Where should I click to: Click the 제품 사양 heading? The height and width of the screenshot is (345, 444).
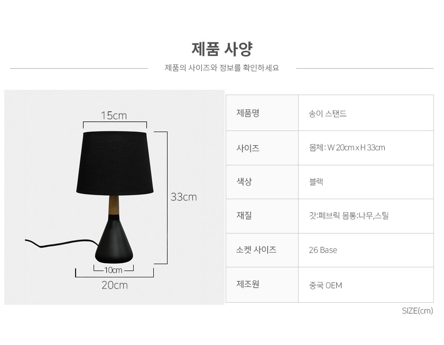[221, 49]
